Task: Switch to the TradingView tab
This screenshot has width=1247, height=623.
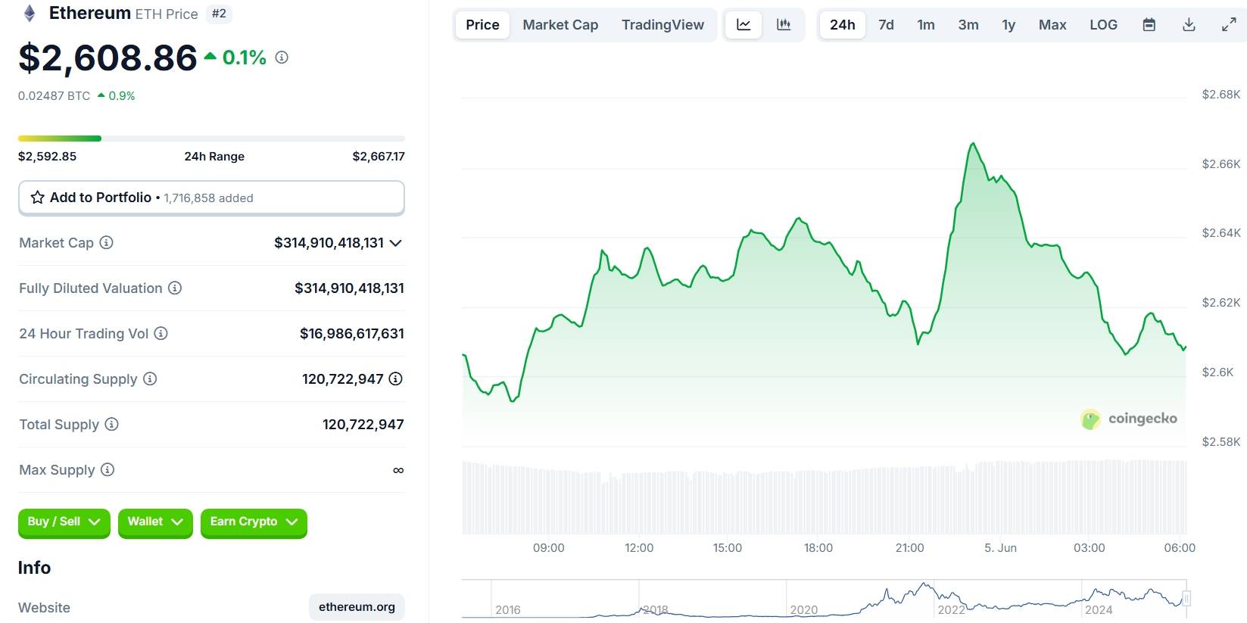Action: pos(662,25)
